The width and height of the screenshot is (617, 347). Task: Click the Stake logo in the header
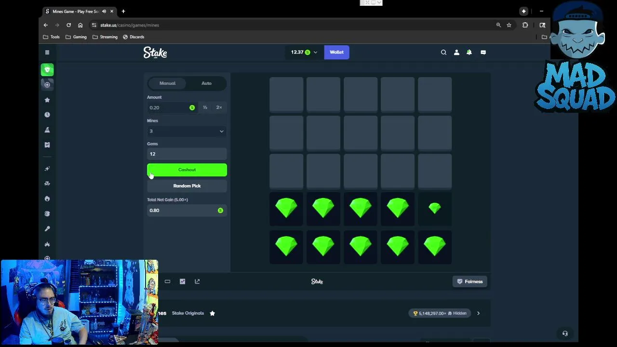pos(155,53)
